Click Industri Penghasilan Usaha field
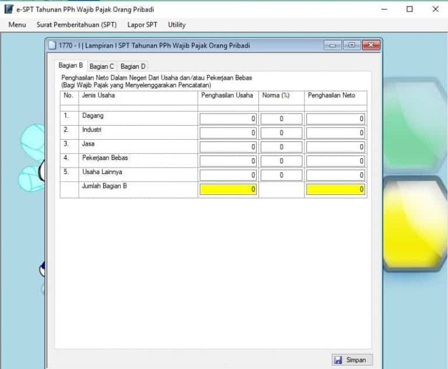 (228, 133)
